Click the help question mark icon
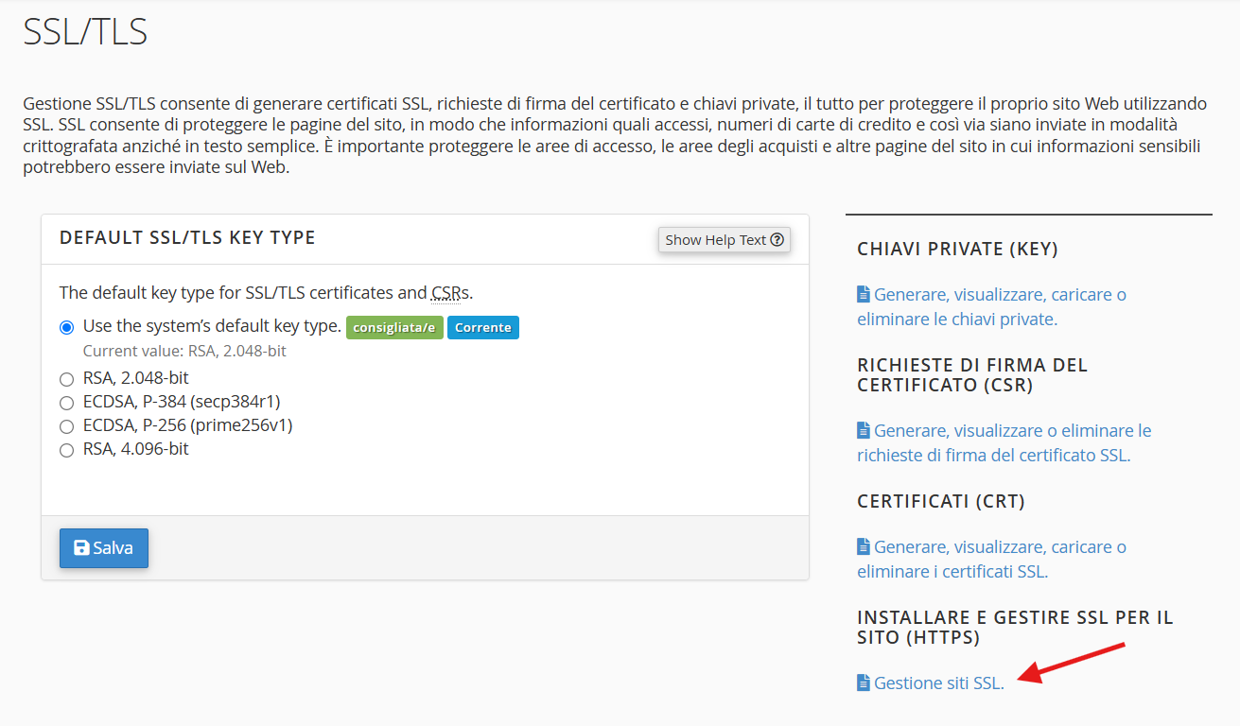1240x726 pixels. (x=777, y=240)
